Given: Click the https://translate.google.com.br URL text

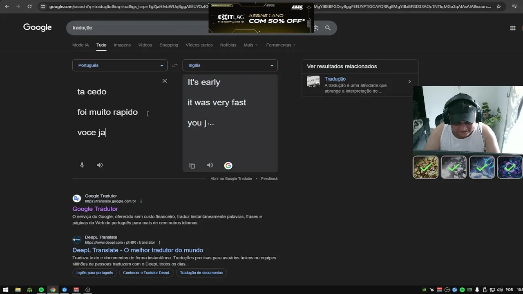Looking at the screenshot, I should point(110,201).
